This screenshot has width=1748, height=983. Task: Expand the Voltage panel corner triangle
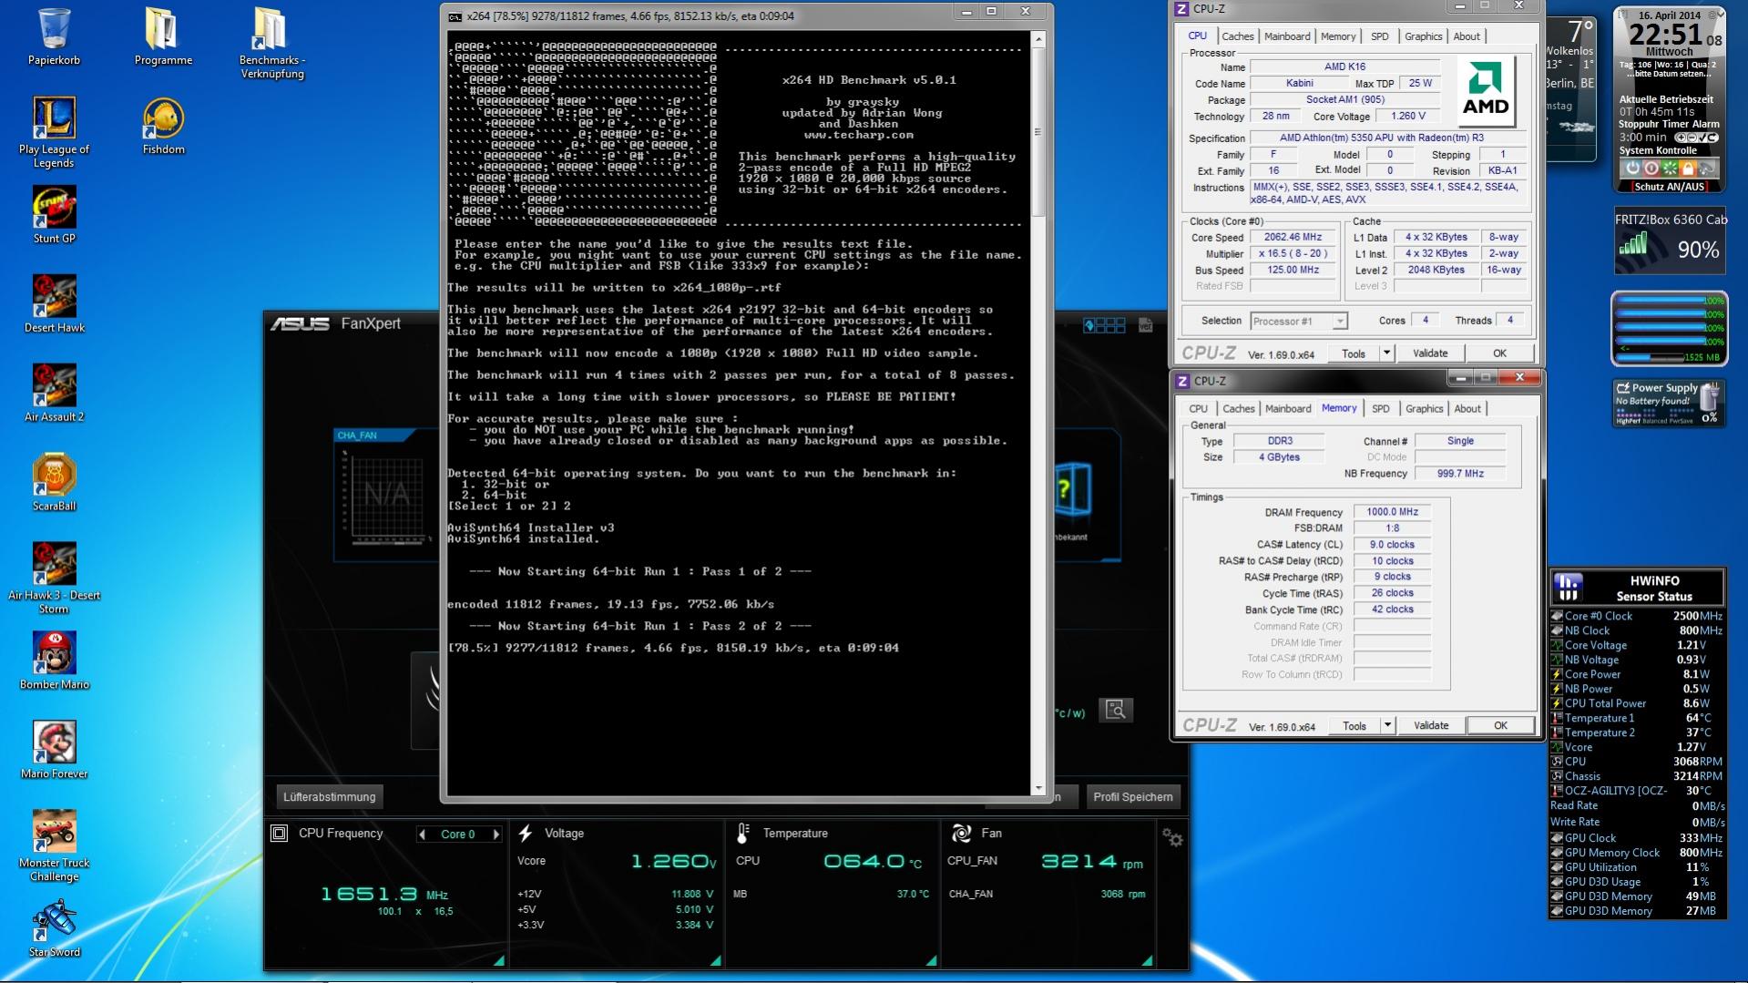point(715,960)
